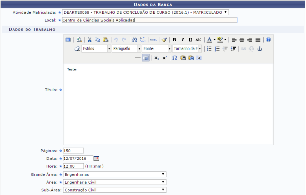Viewport: 306px width, 195px height.
Task: Justify text fully
Action: 258,40
